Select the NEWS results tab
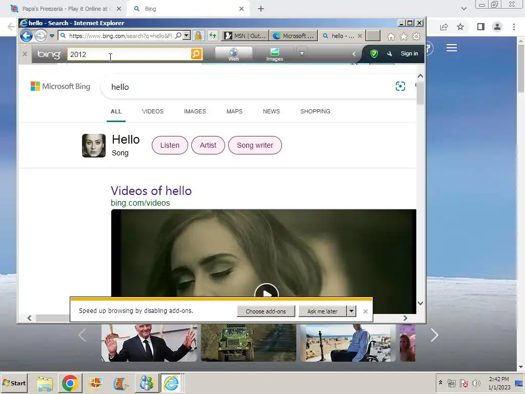Viewport: 525px width, 394px height. (271, 111)
